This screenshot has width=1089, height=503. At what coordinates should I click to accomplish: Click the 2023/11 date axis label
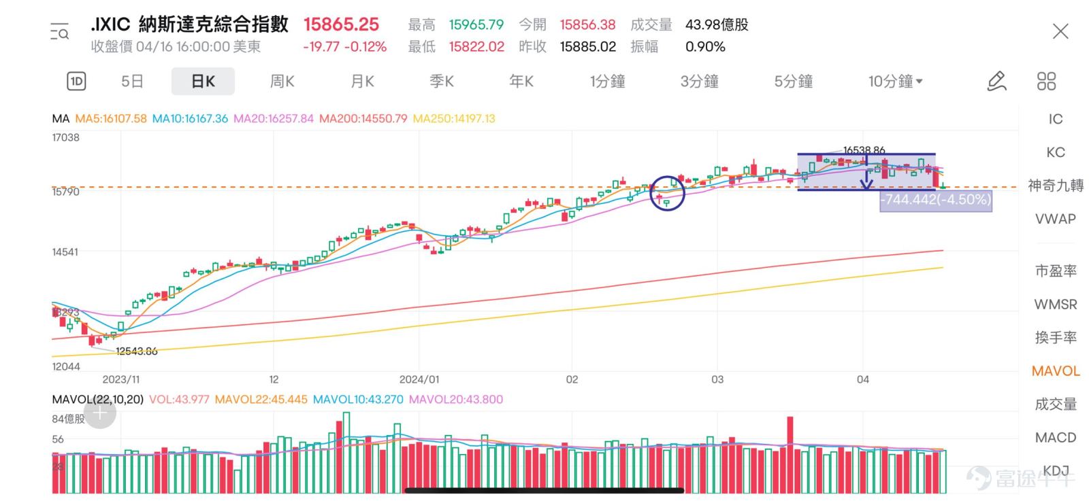121,379
